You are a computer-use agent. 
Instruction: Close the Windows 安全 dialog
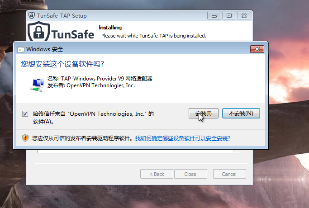point(257,49)
